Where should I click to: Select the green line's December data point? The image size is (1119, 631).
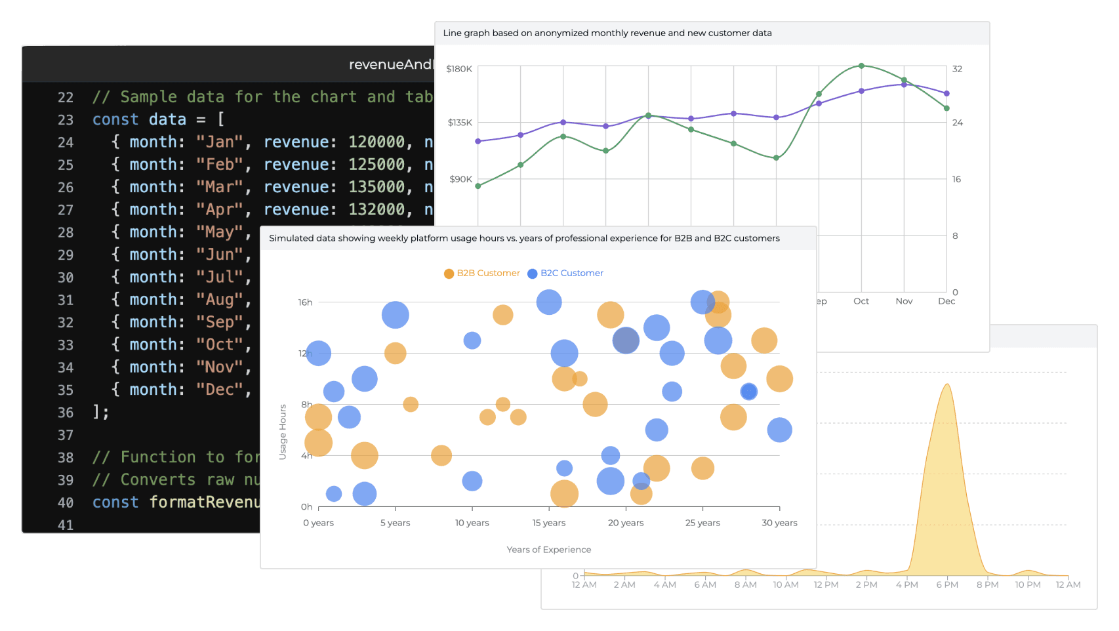coord(946,108)
